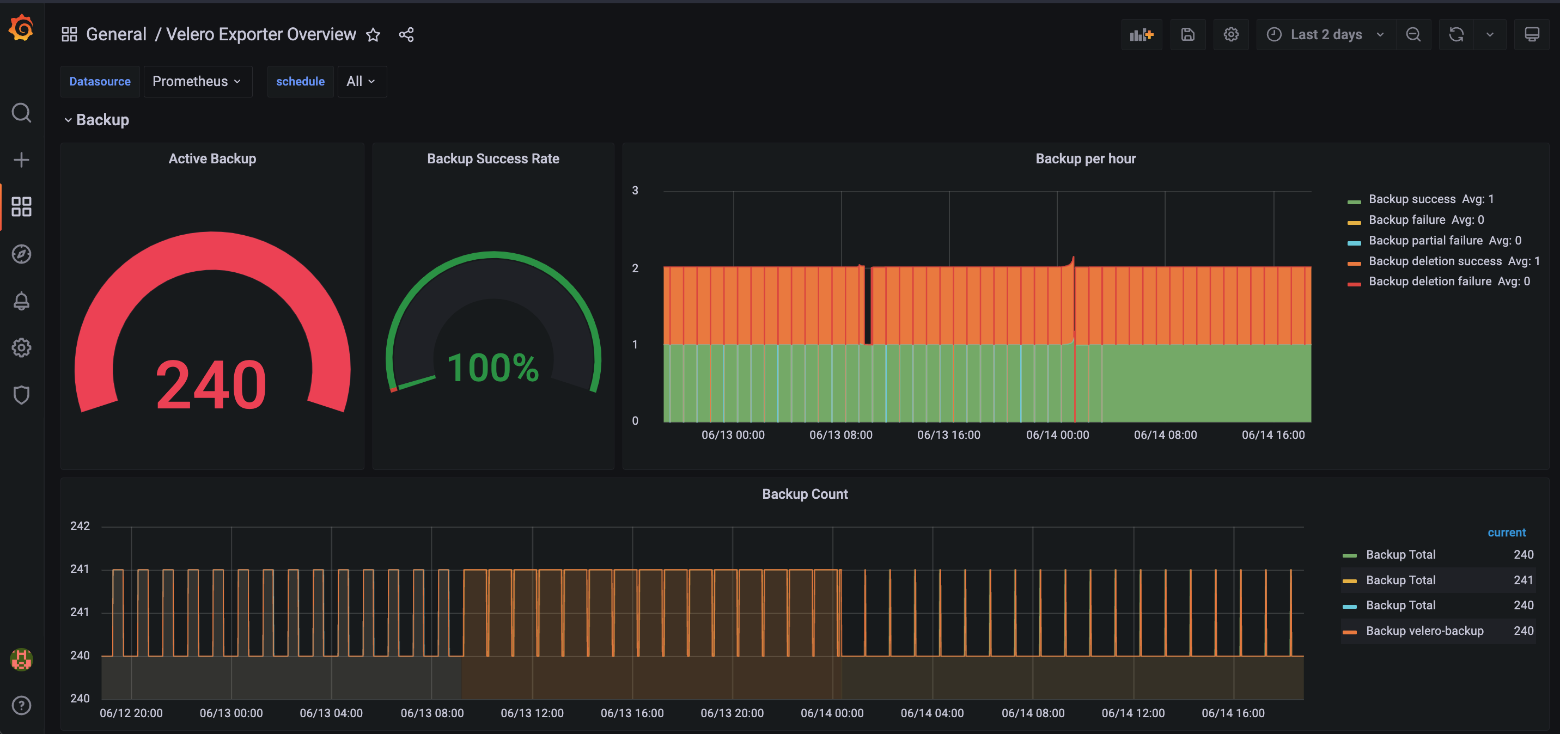
Task: Toggle Backup velero-backup series in legend
Action: [1424, 631]
